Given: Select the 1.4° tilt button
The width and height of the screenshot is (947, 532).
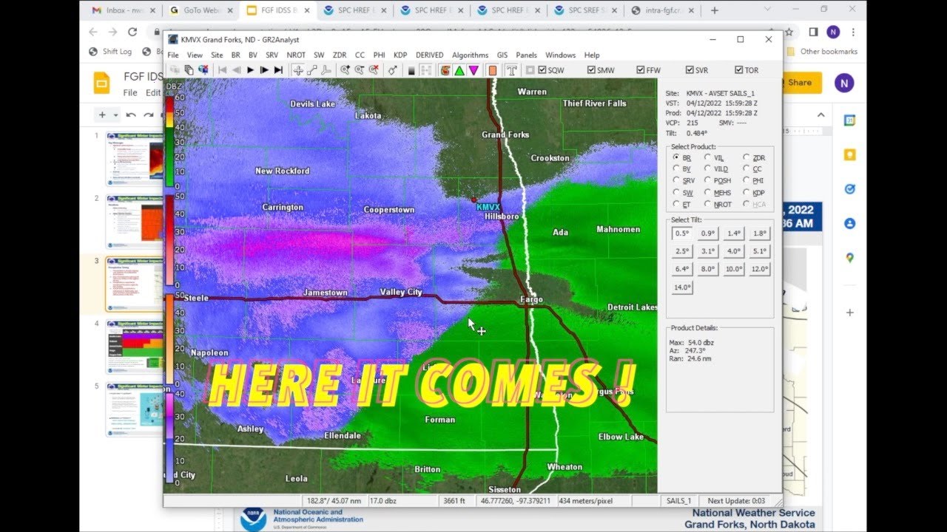Looking at the screenshot, I should click(733, 233).
